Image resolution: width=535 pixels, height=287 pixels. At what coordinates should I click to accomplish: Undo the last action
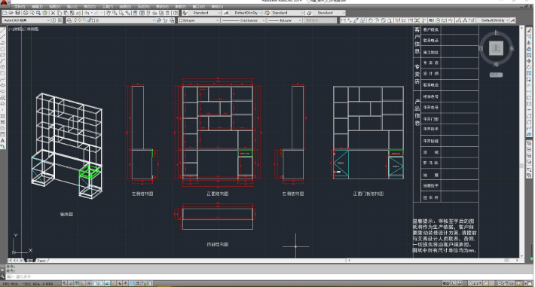(x=87, y=13)
